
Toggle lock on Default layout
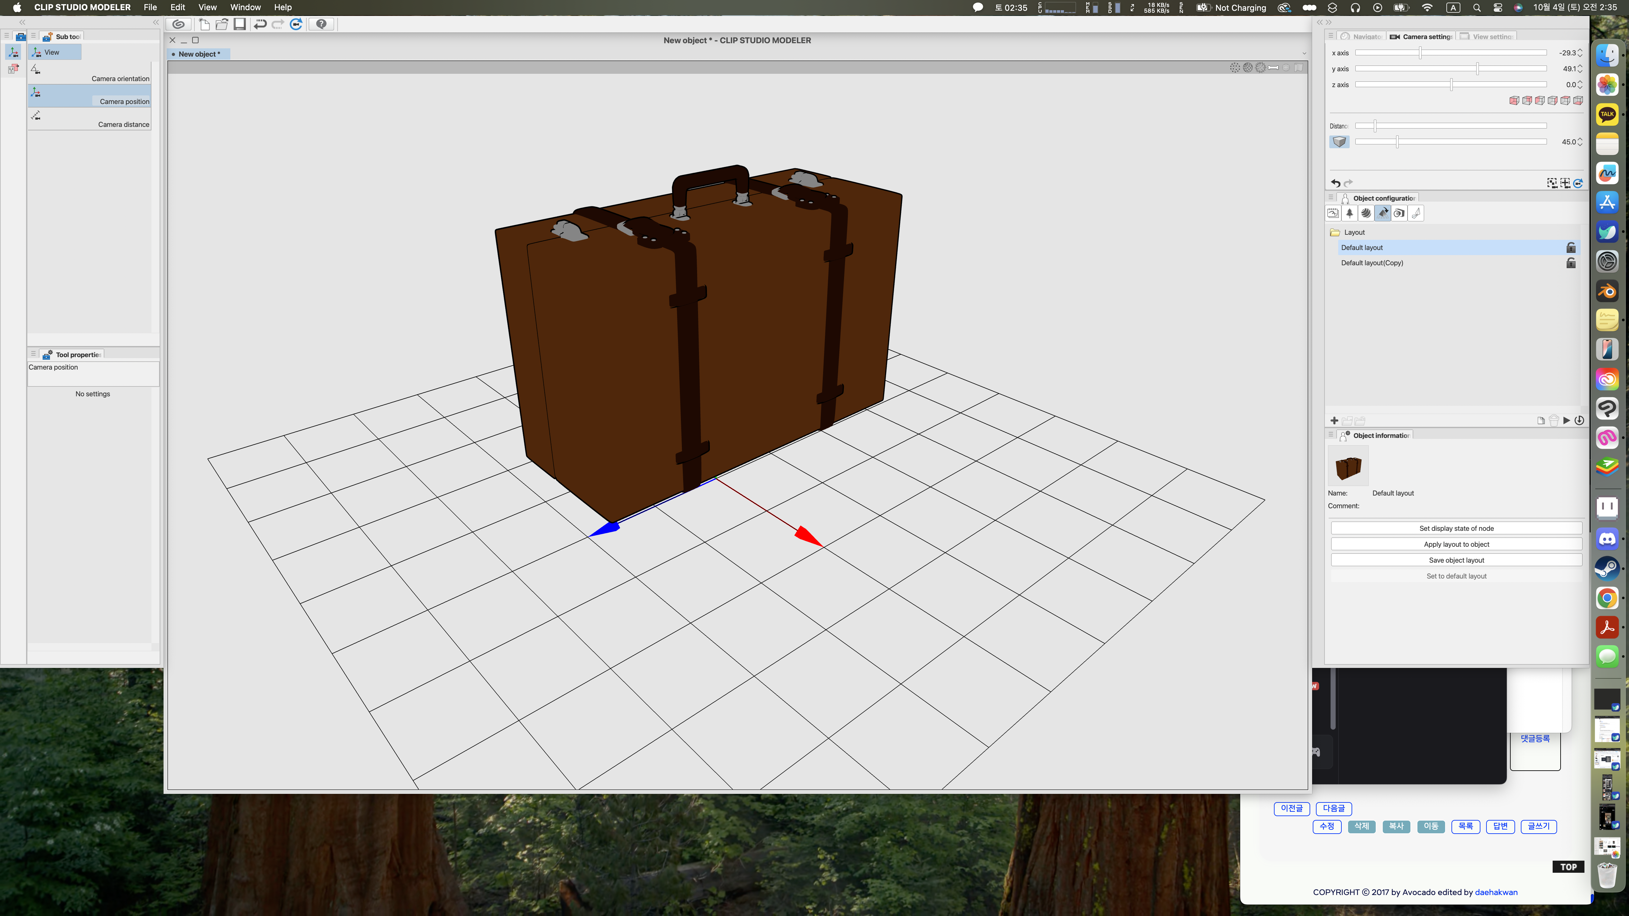[x=1571, y=248]
